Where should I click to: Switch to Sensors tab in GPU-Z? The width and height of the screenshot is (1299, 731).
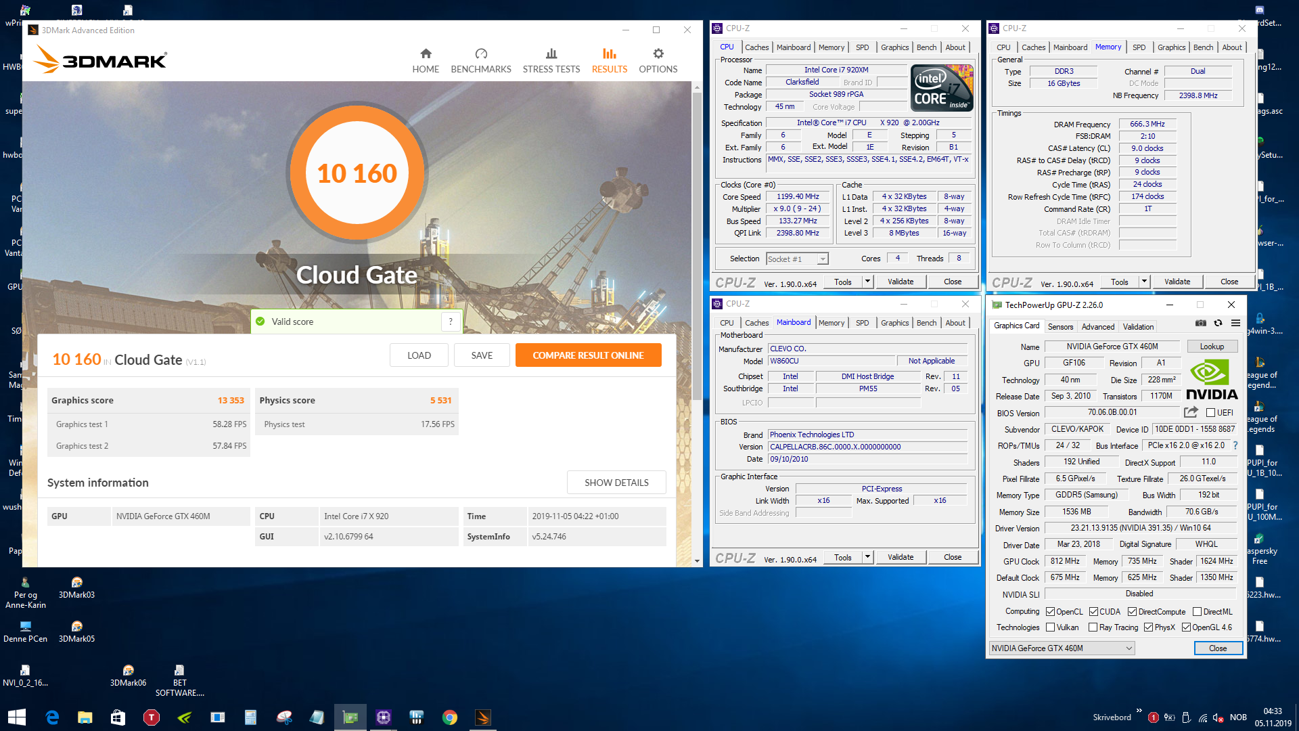(x=1060, y=326)
